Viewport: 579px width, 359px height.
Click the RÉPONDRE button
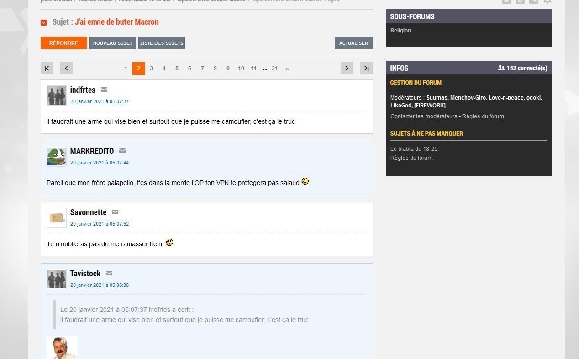coord(64,43)
